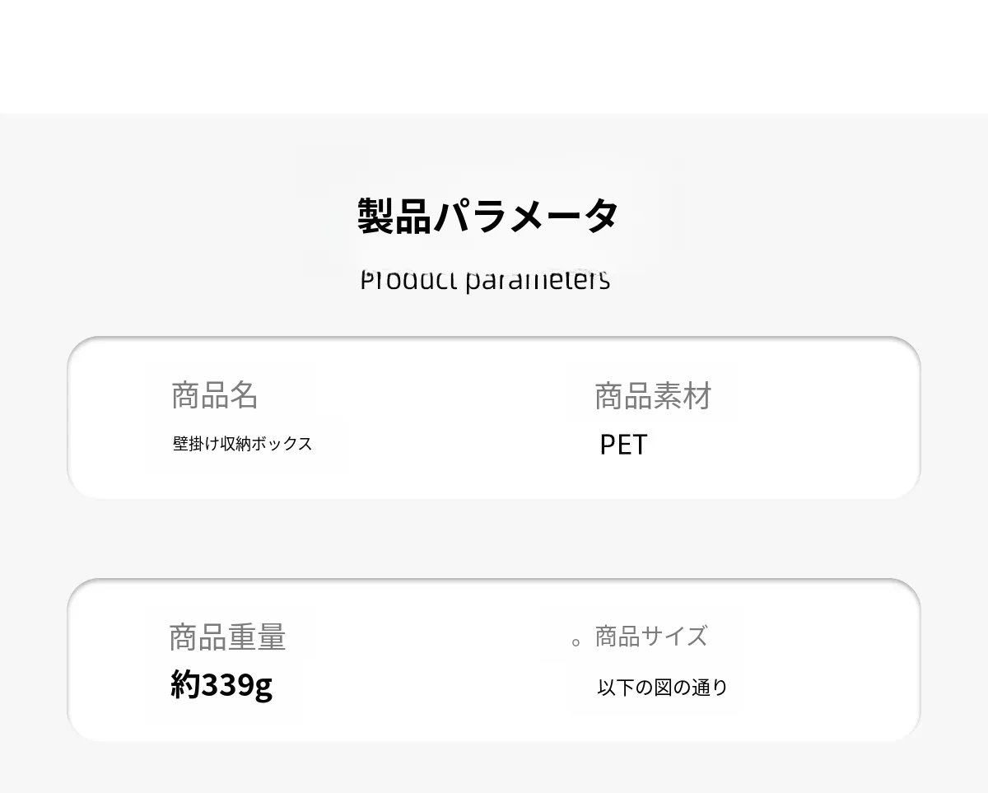Screen dimensions: 988x793
Task: Click the 商品素材 label
Action: 653,396
